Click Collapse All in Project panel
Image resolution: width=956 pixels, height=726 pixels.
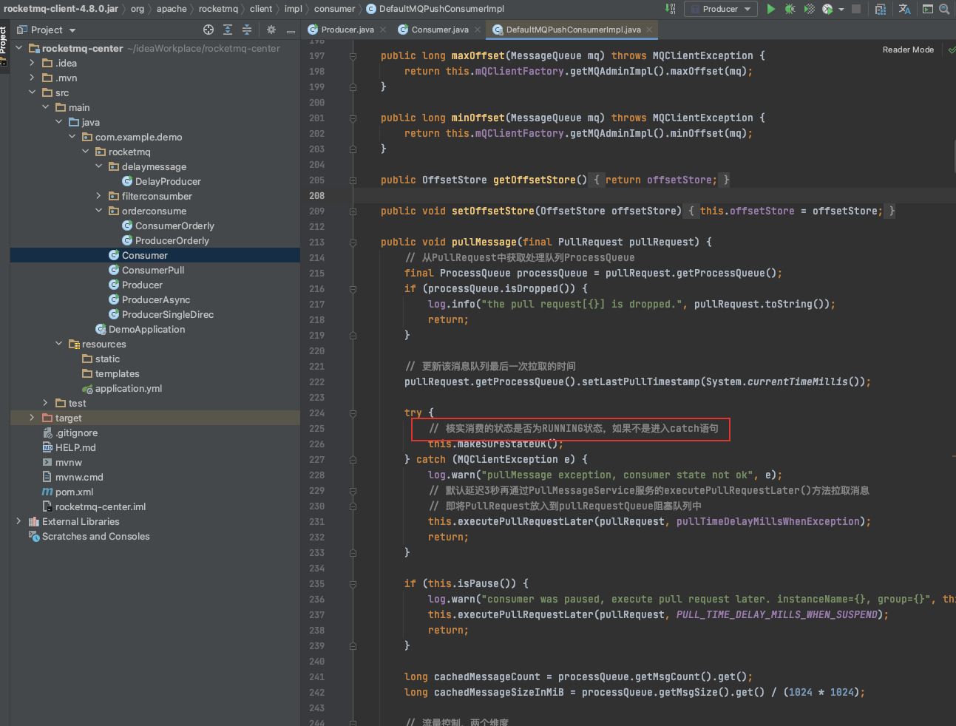[x=247, y=30]
